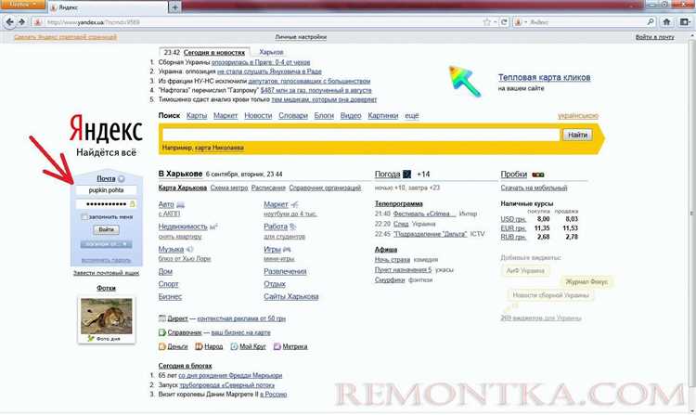The image size is (696, 415).
Task: Open the Новости search tab
Action: click(258, 115)
